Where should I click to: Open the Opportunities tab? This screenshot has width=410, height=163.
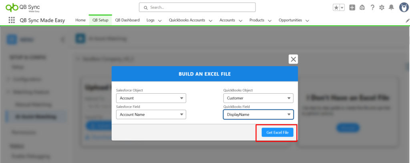(290, 20)
